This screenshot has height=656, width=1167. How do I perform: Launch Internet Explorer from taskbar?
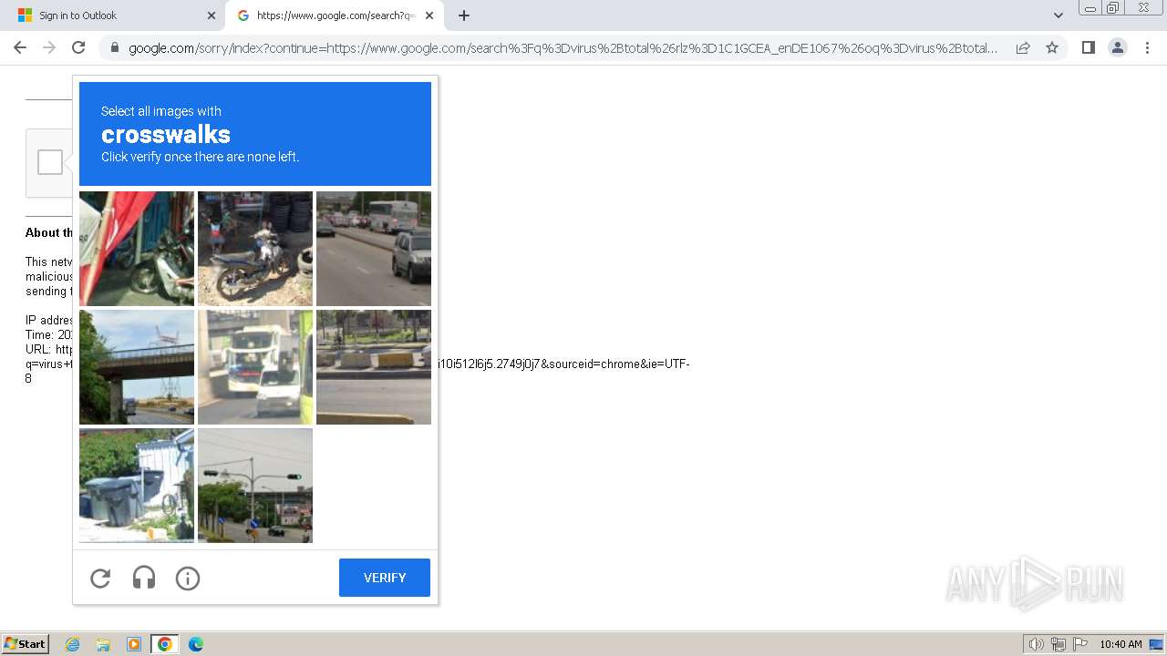[72, 644]
